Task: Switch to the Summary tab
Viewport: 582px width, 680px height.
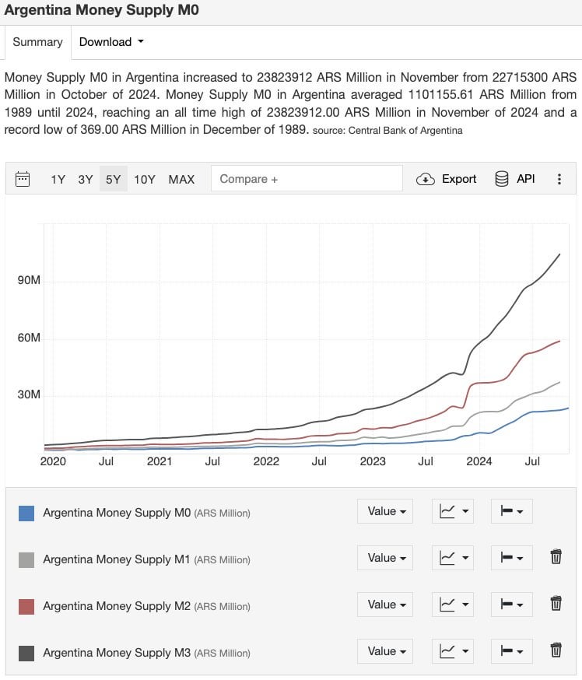Action: pyautogui.click(x=37, y=42)
